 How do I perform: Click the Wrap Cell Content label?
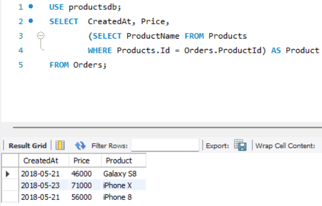[x=285, y=145]
